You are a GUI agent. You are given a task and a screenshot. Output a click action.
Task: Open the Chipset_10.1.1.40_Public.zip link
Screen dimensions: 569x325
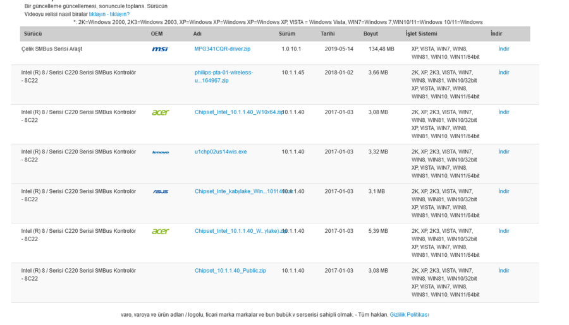click(230, 271)
